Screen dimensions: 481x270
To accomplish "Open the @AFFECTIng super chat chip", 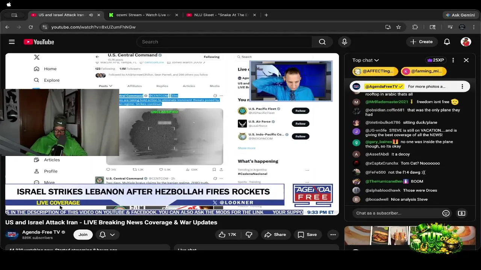I will [x=375, y=71].
